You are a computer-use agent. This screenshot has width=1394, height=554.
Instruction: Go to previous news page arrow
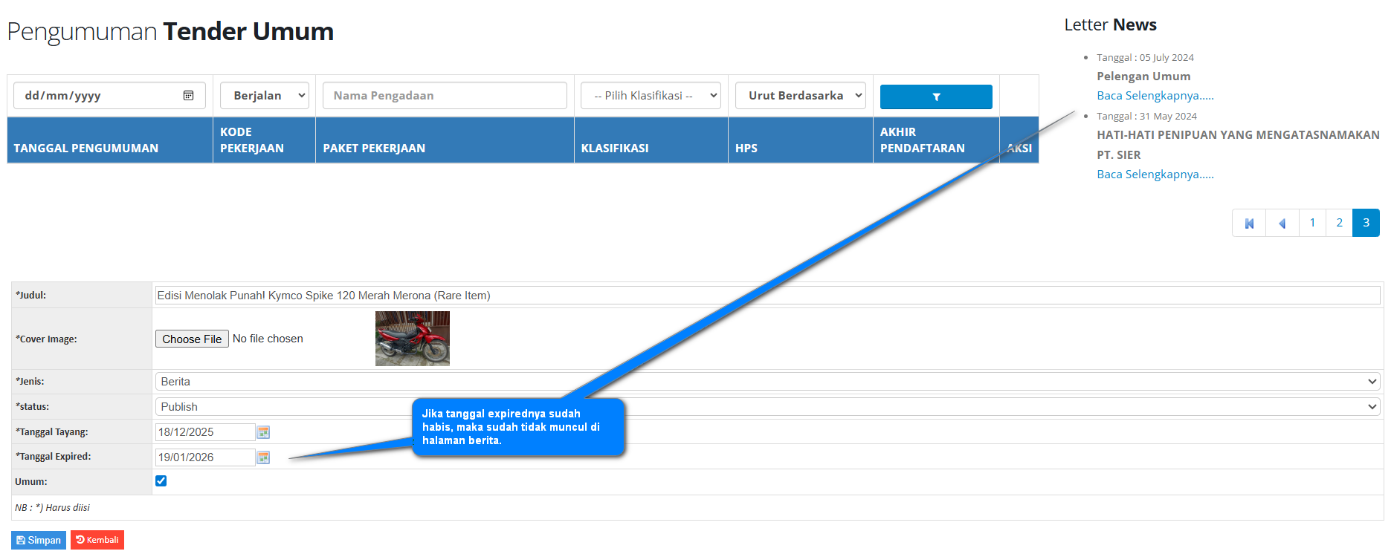[x=1282, y=224]
